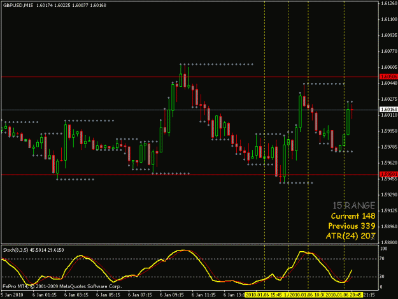Image resolution: width=398 pixels, height=299 pixels.
Task: Click the 1.59620 price scale label
Action: coord(388,163)
